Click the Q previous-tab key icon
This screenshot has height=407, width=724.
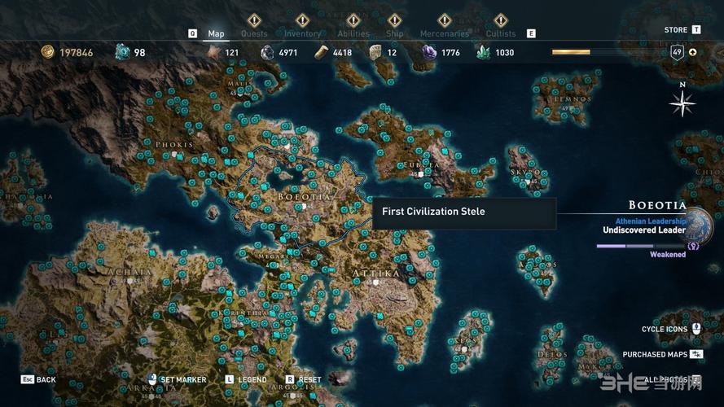pos(192,33)
